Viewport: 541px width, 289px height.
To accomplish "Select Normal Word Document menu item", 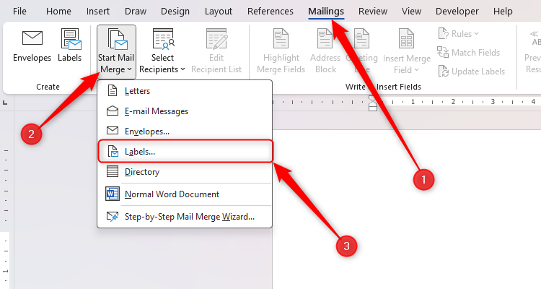I will pyautogui.click(x=185, y=194).
